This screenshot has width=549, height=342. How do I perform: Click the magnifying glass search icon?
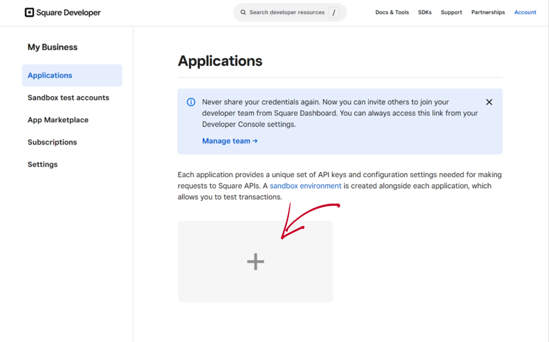pyautogui.click(x=243, y=13)
